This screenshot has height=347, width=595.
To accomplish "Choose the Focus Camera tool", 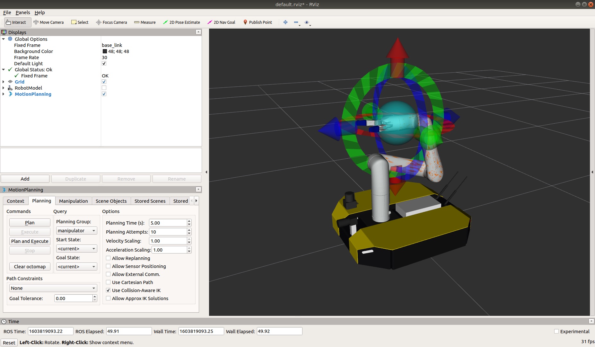I will tap(111, 22).
